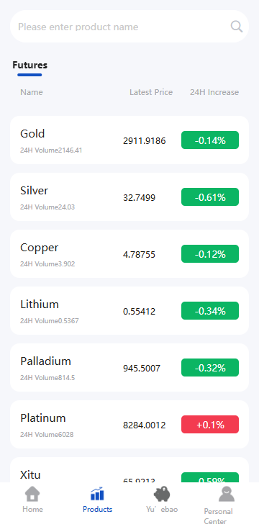Open the partially visible Xitu row
Viewport: 259px width, 532px height.
tap(129, 469)
